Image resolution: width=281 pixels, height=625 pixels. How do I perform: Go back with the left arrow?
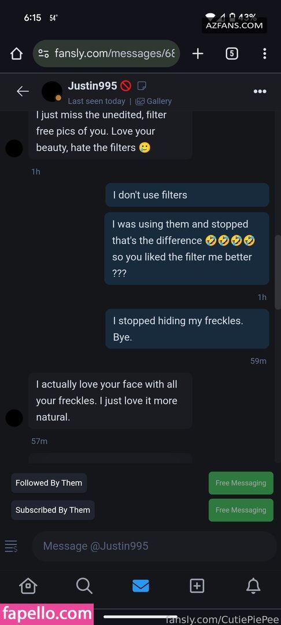[x=23, y=91]
